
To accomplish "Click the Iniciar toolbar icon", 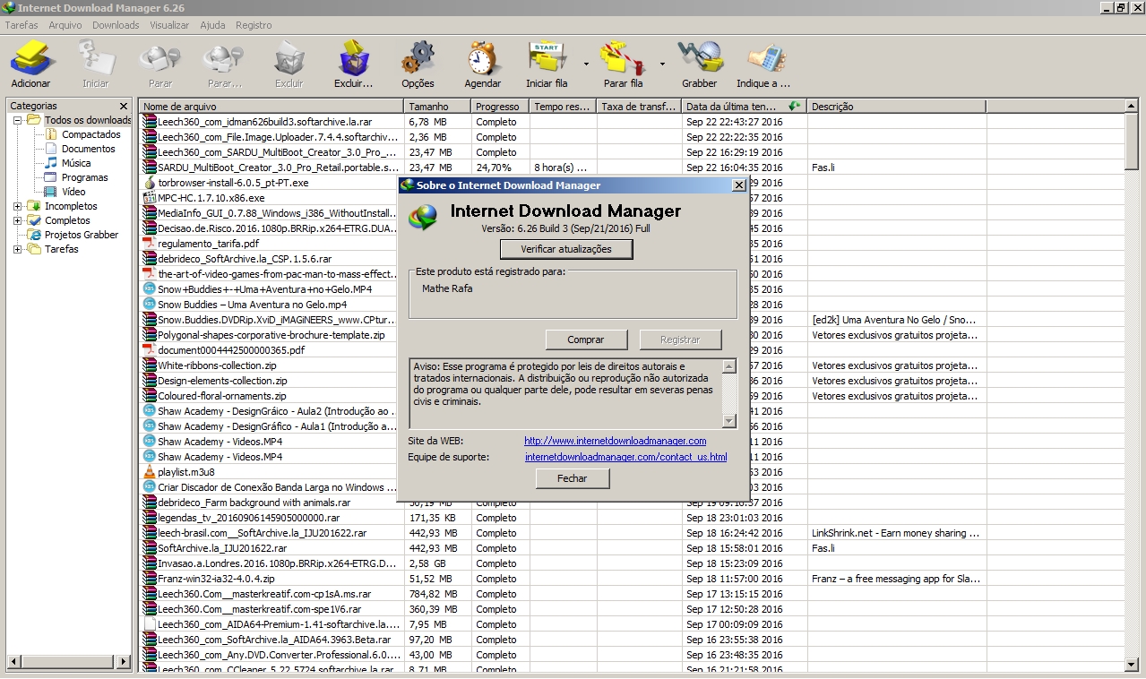I will (96, 59).
